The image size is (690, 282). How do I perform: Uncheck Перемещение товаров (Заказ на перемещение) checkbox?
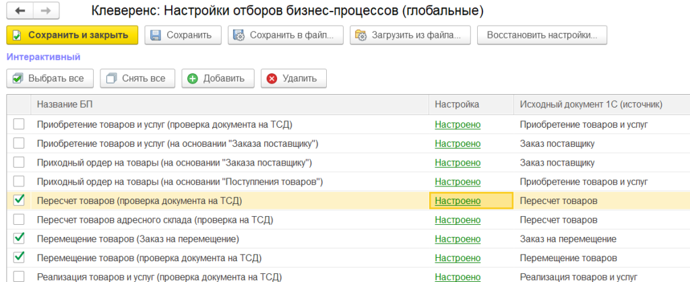coord(19,238)
